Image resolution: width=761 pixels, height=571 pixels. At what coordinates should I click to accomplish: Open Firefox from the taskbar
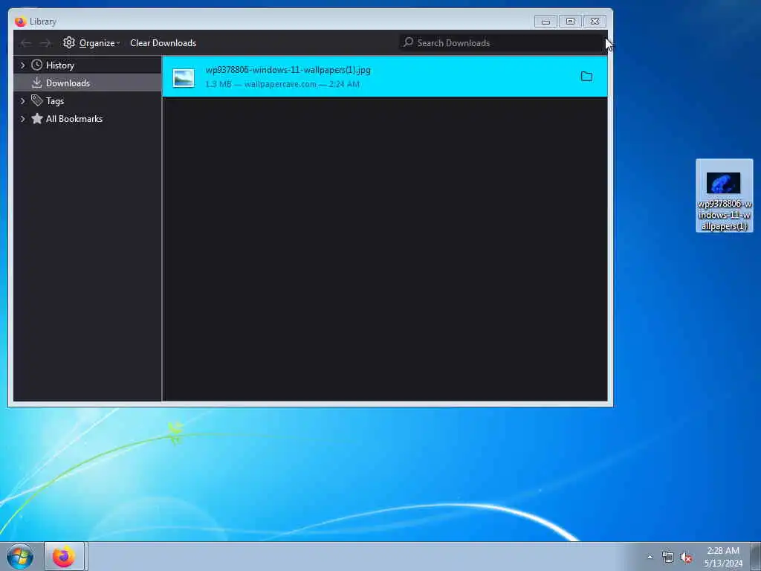(x=65, y=556)
